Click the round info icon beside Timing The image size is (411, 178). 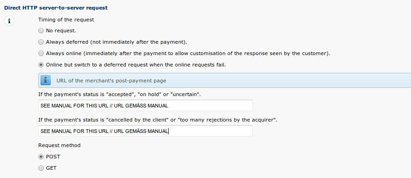coord(9,21)
